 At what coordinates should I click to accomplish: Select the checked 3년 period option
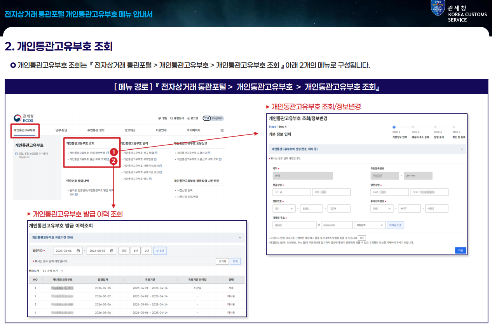pyautogui.click(x=160, y=251)
